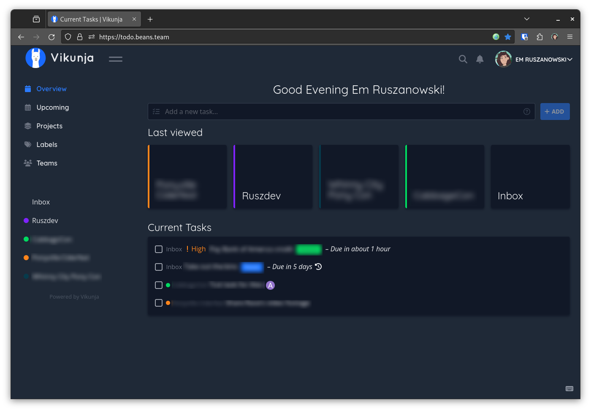The width and height of the screenshot is (591, 411).
Task: Open a new browser tab
Action: coord(150,19)
